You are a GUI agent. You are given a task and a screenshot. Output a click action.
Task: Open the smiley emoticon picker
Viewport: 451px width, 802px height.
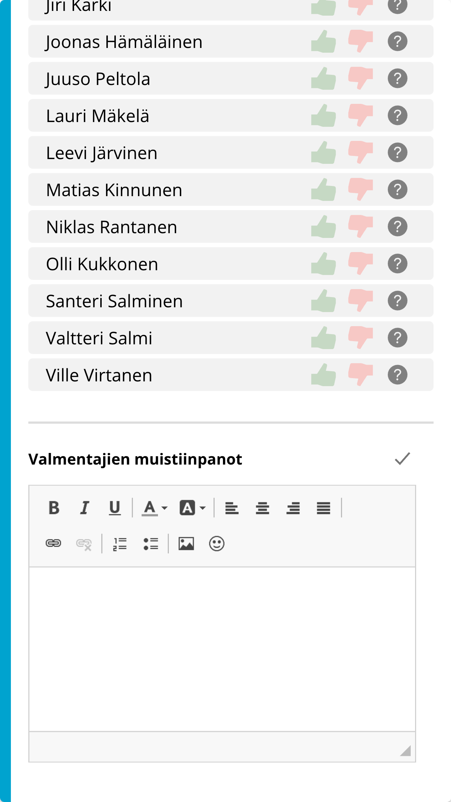tap(217, 543)
